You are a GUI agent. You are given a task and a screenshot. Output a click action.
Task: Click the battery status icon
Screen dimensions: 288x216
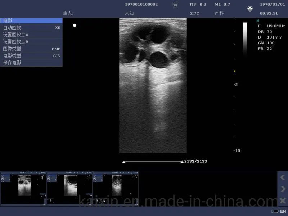[x=275, y=211]
